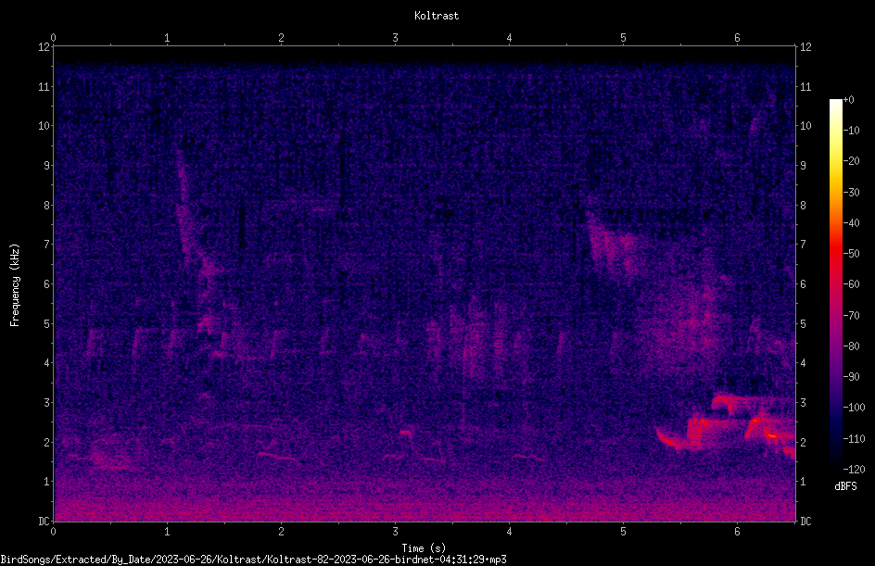Click the 3 kHz tick on right axis
The height and width of the screenshot is (566, 875).
(803, 403)
